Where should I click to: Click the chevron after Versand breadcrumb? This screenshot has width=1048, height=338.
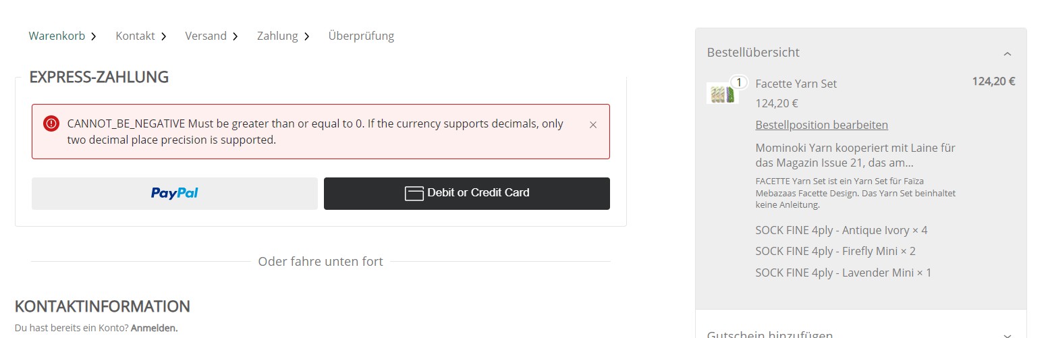235,36
